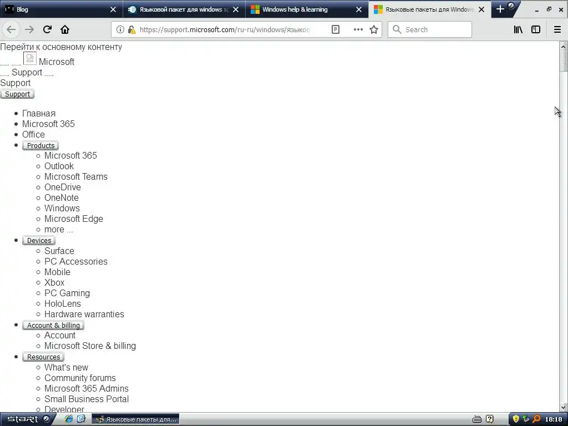Open PC Accessories link
Viewport: 568px width, 426px height.
tap(75, 262)
